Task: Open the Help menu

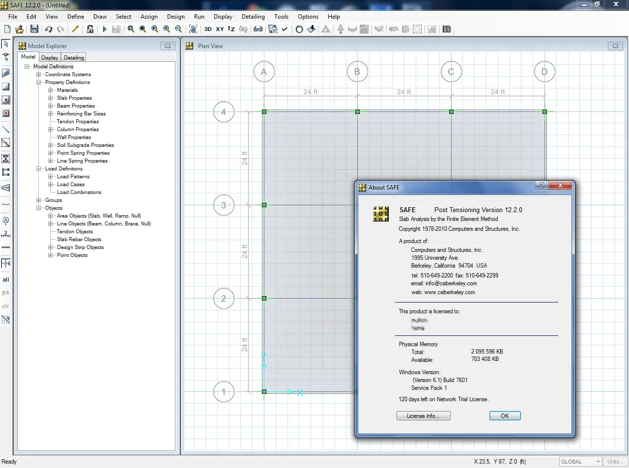Action: pyautogui.click(x=334, y=16)
